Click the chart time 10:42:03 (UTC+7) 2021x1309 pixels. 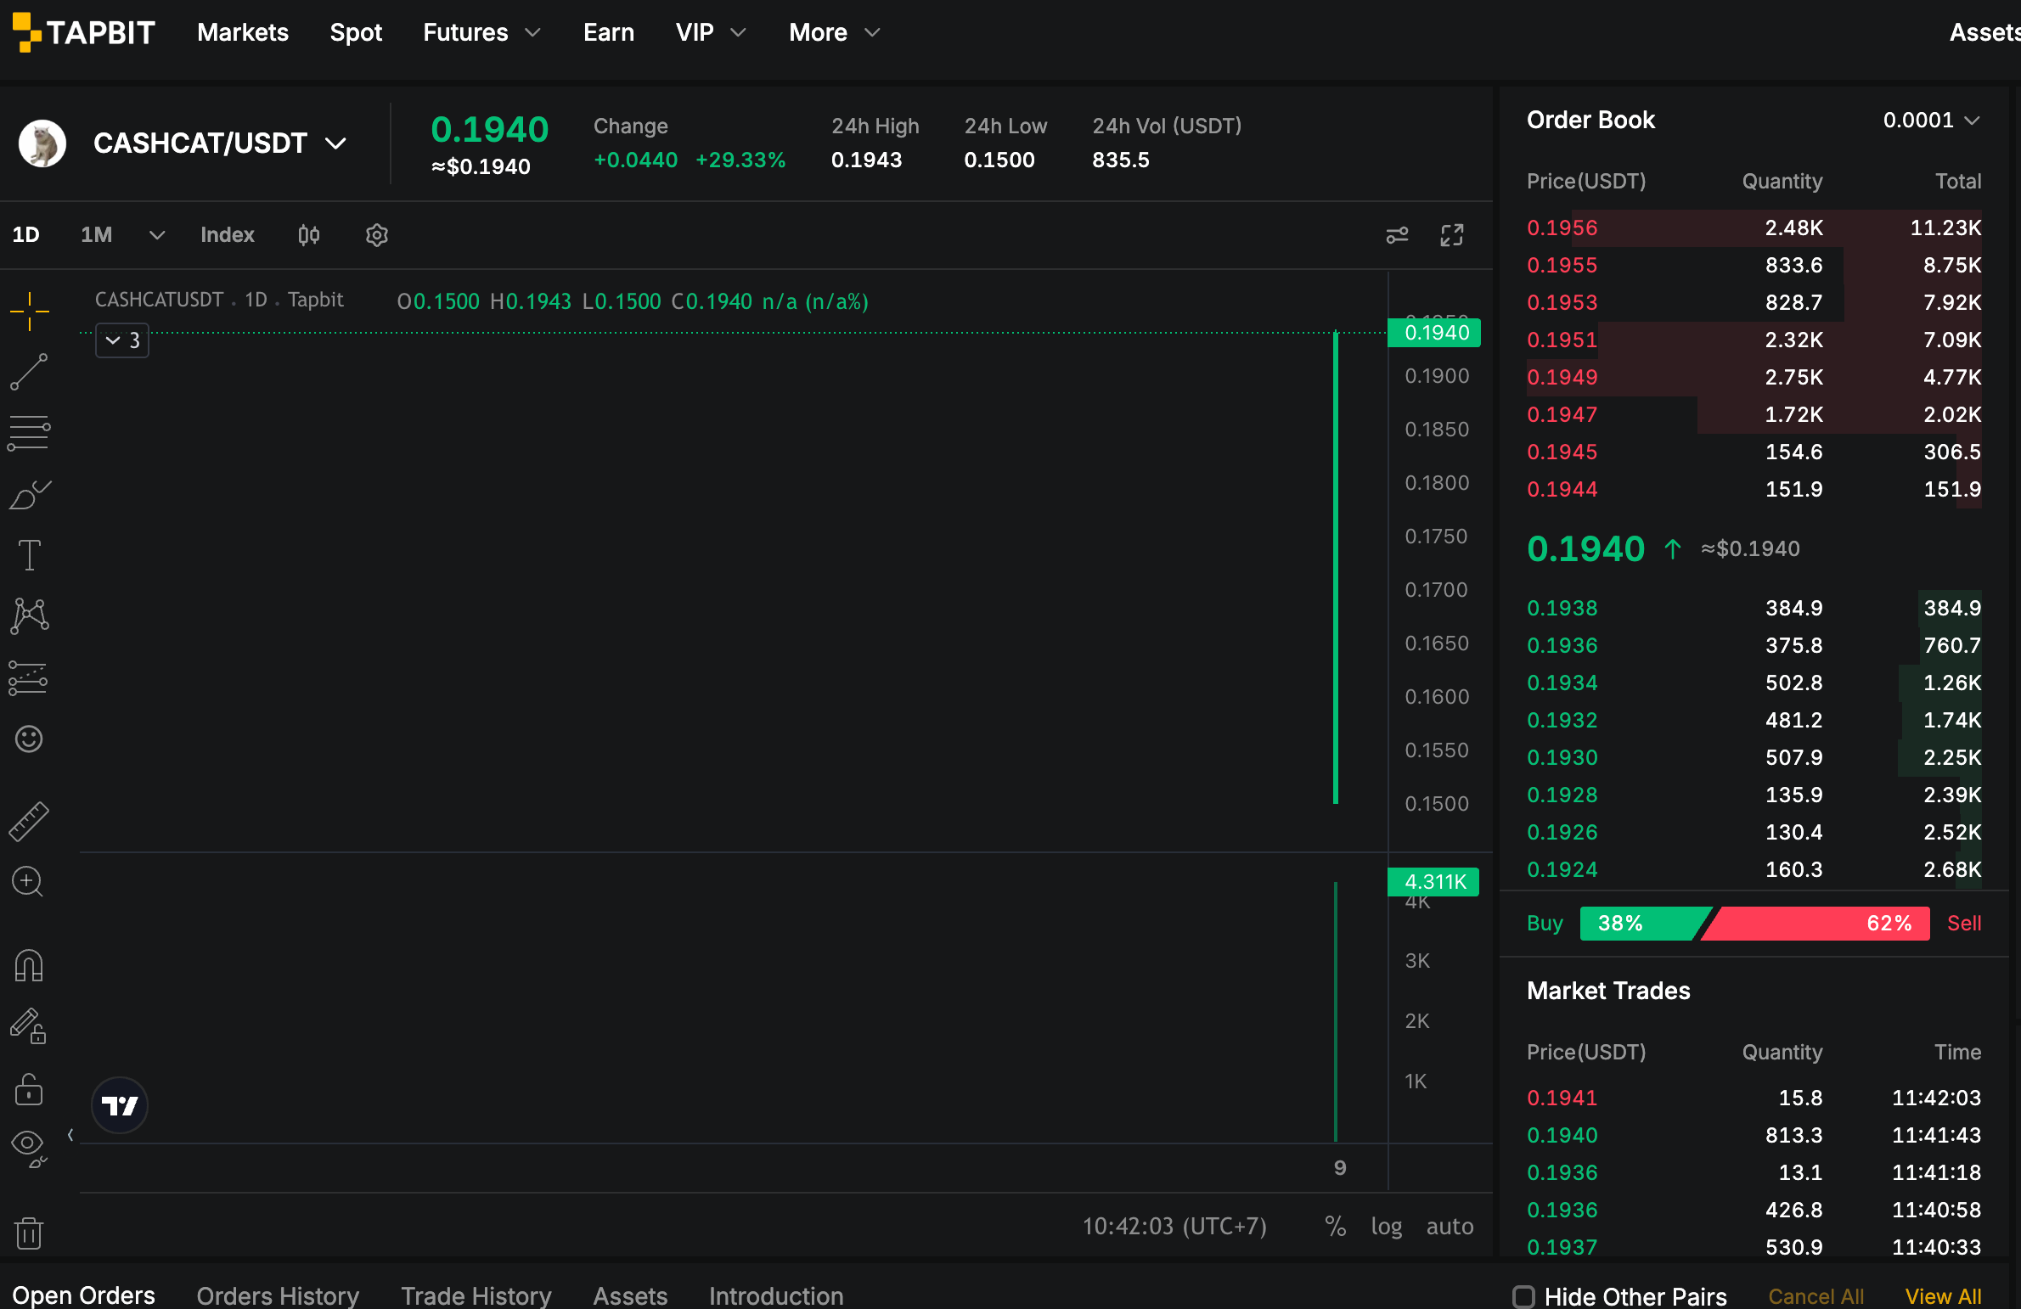[1174, 1227]
